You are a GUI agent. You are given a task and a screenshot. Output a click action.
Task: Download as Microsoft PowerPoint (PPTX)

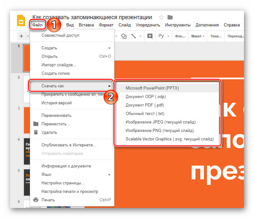(167, 88)
